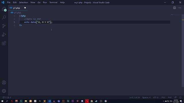Show errors and warnings in status bar

(7, 97)
